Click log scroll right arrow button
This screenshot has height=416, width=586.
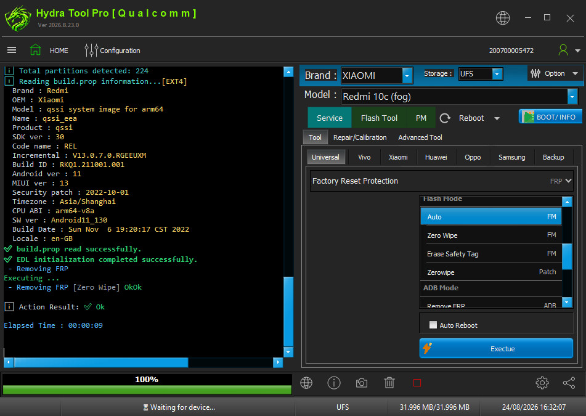coord(278,362)
